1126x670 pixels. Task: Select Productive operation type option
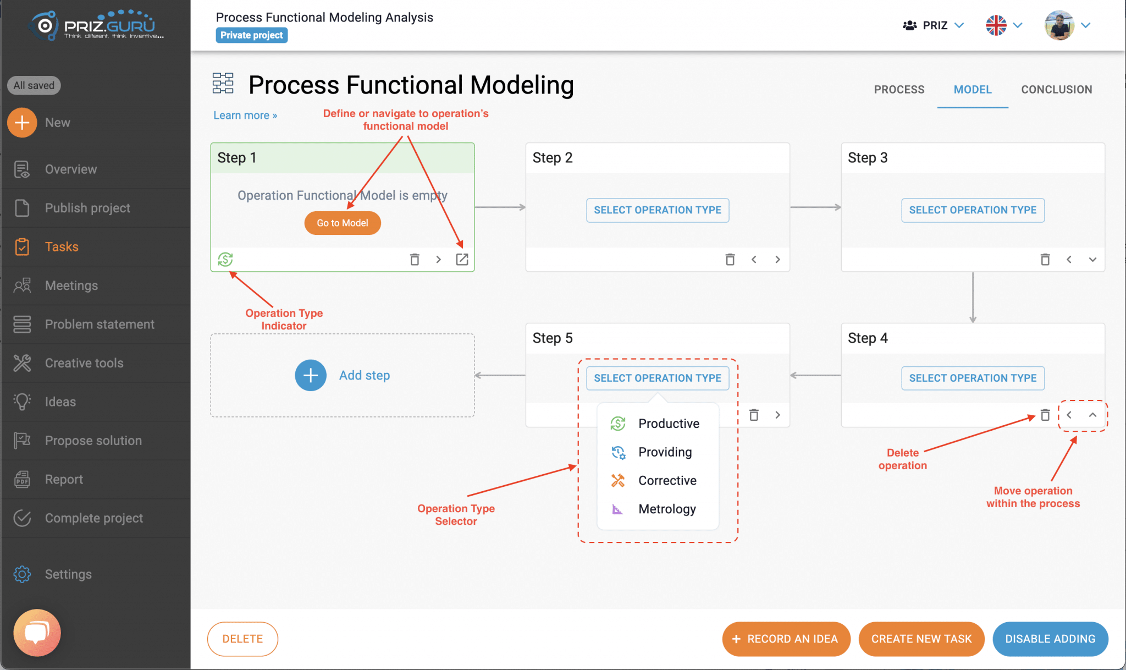click(669, 424)
